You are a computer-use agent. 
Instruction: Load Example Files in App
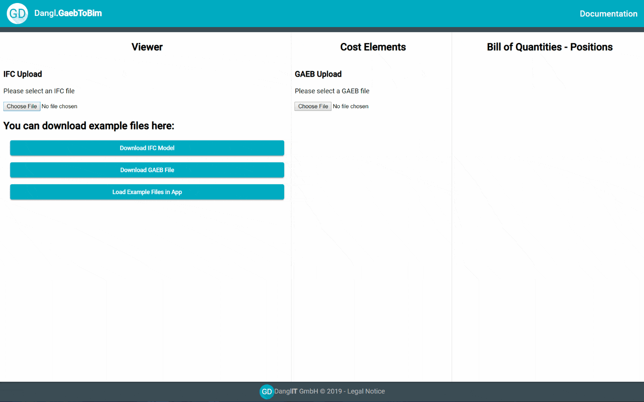coord(147,192)
